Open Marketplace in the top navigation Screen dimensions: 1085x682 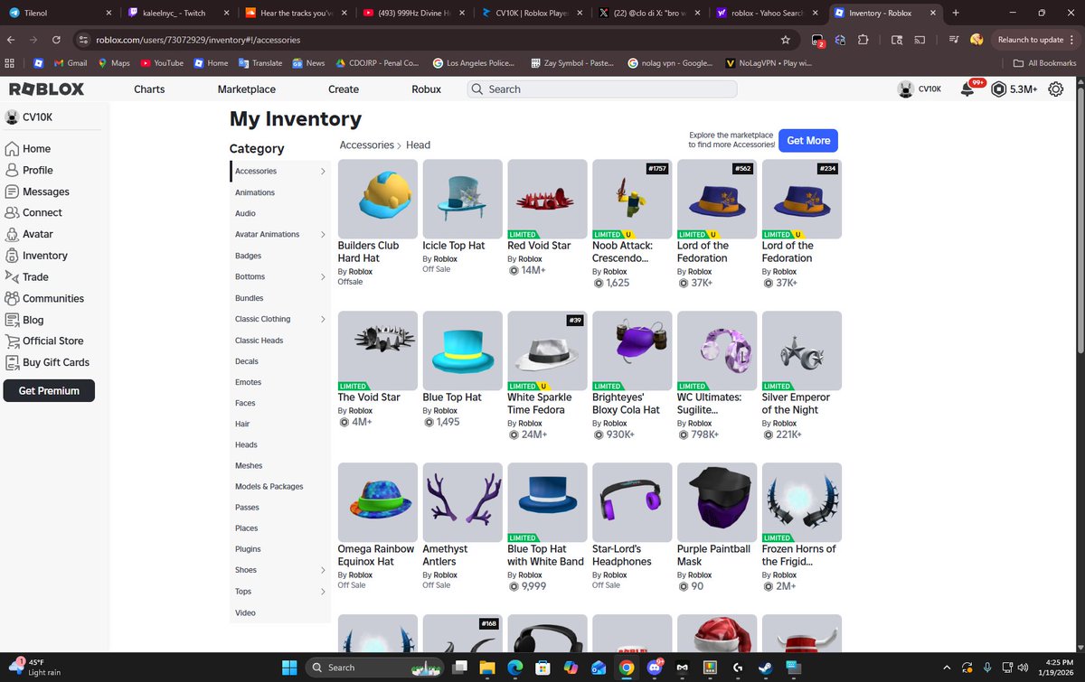tap(247, 89)
